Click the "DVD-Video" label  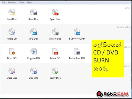pyautogui.click(x=55, y=39)
